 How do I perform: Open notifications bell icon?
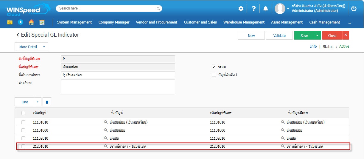pyautogui.click(x=265, y=9)
